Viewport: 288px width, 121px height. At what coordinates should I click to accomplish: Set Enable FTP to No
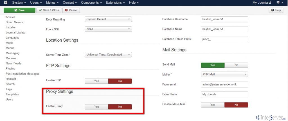pos(120,81)
